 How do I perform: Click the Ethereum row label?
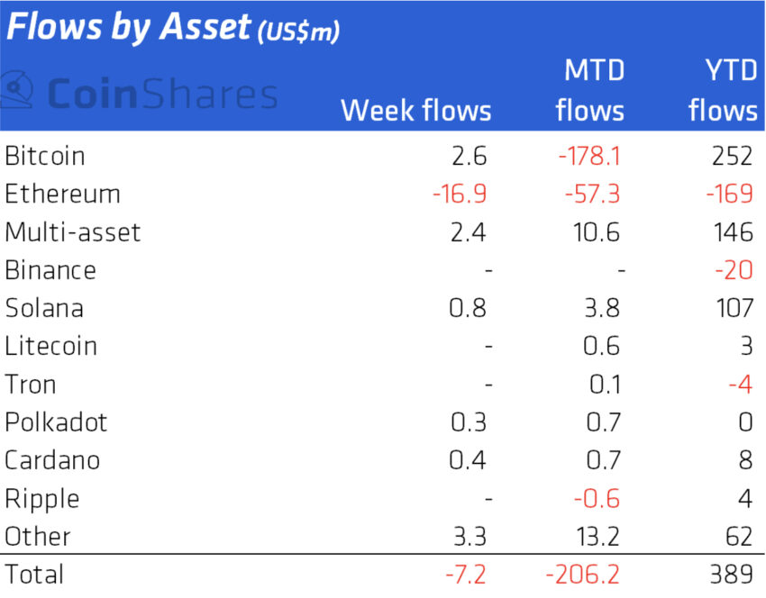(62, 194)
